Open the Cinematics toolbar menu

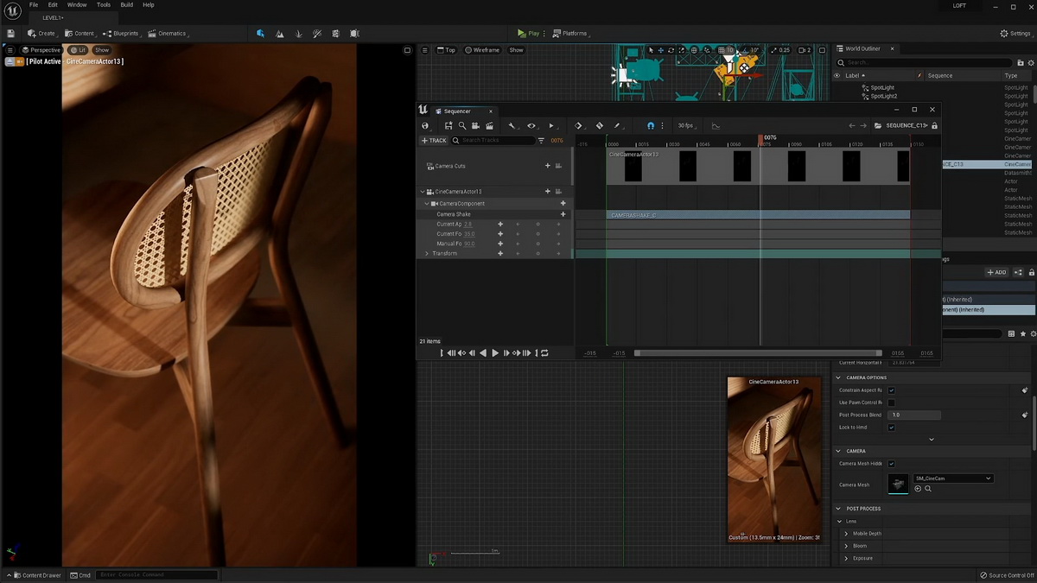coord(169,34)
